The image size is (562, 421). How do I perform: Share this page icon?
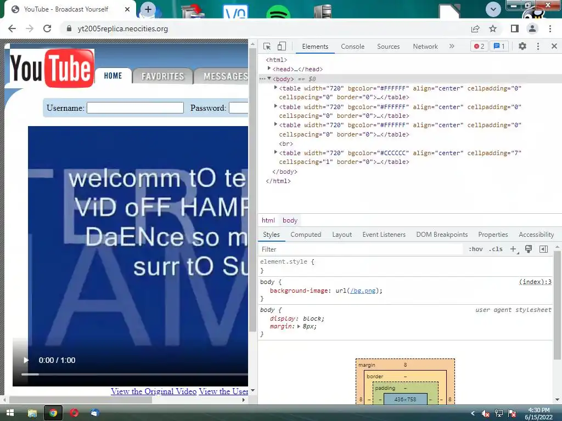[x=475, y=29]
